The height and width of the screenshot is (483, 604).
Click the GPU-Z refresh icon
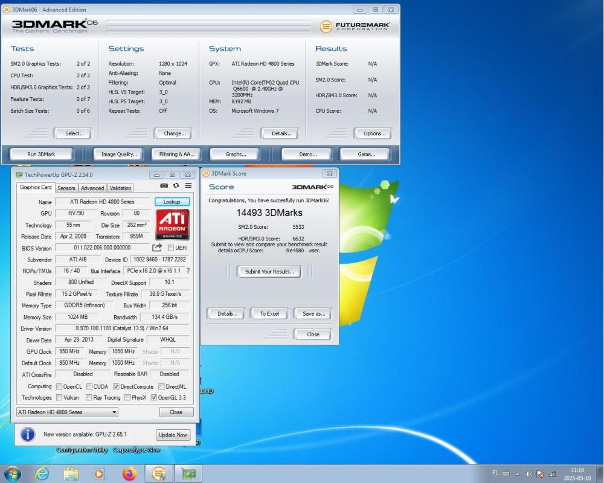[176, 185]
